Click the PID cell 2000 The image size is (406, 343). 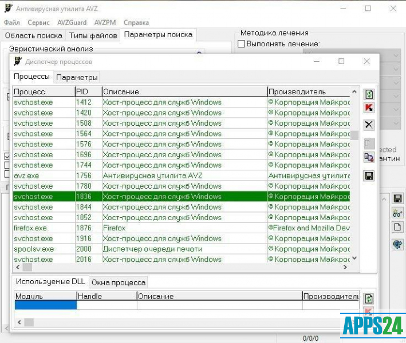[x=89, y=249]
